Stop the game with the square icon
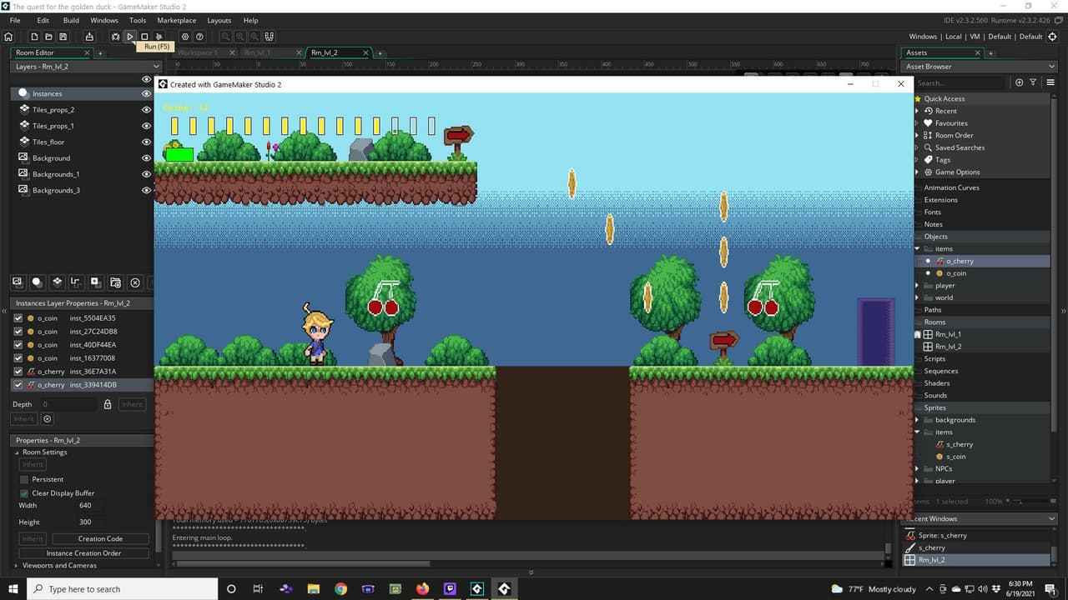This screenshot has height=600, width=1068. pyautogui.click(x=144, y=37)
